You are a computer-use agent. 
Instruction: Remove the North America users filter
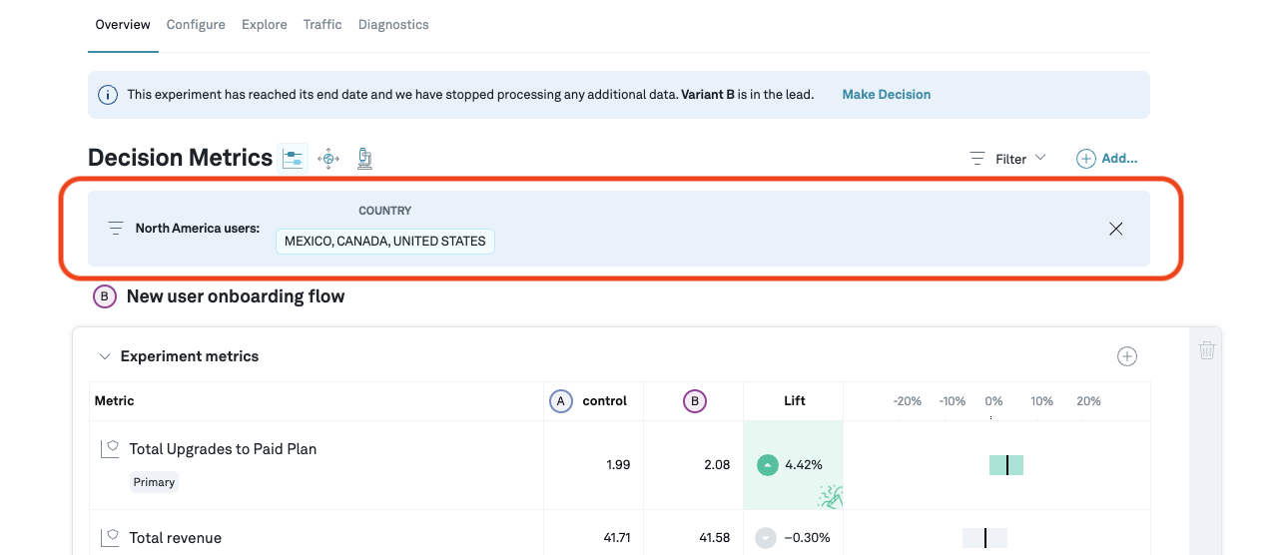tap(1116, 229)
